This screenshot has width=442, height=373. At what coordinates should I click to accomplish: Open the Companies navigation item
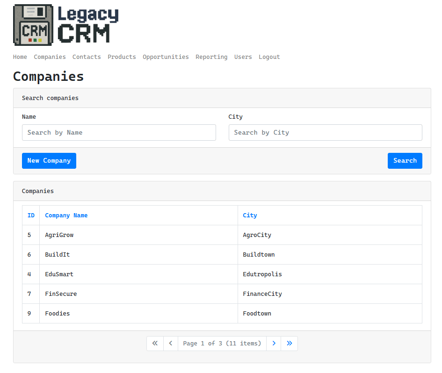[50, 57]
